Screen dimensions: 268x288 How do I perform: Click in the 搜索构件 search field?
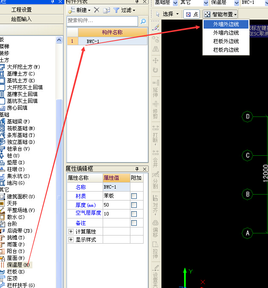pyautogui.click(x=102, y=21)
